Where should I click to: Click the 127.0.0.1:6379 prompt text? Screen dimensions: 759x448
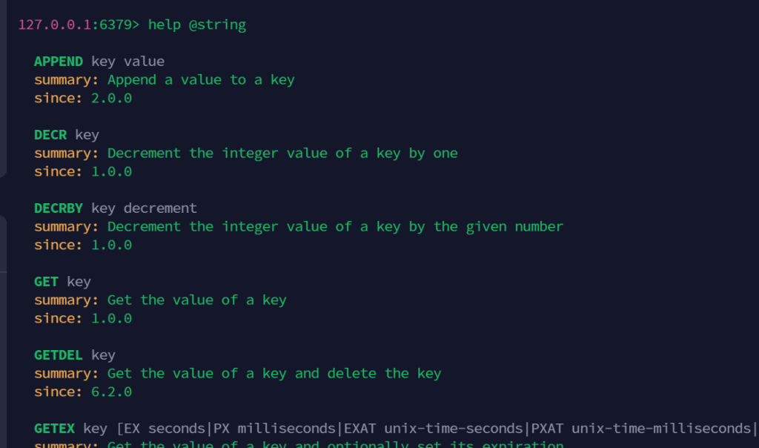coord(74,25)
